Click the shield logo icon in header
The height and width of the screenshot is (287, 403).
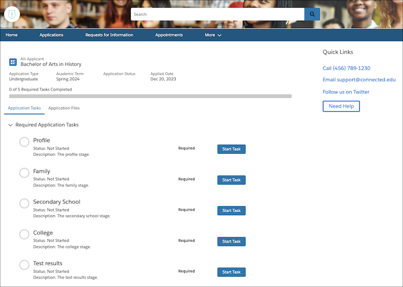click(12, 14)
